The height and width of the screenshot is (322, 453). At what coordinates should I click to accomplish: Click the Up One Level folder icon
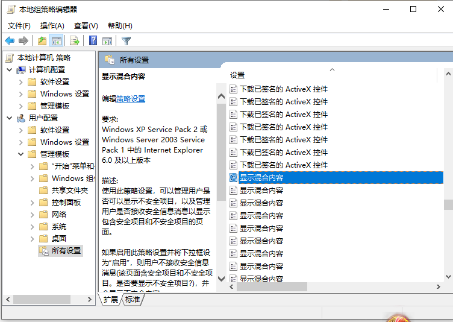[x=42, y=41]
